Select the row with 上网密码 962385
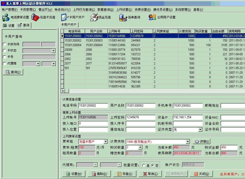The height and width of the screenshot is (179, 245). coord(153,86)
